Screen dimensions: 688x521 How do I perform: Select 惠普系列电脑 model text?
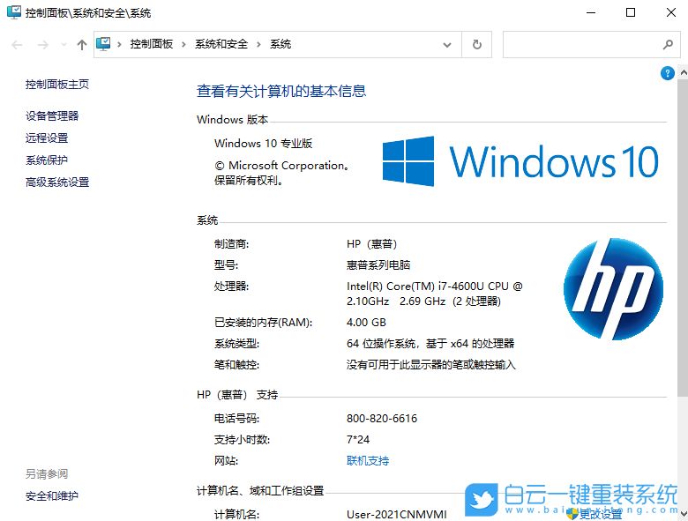tap(378, 264)
